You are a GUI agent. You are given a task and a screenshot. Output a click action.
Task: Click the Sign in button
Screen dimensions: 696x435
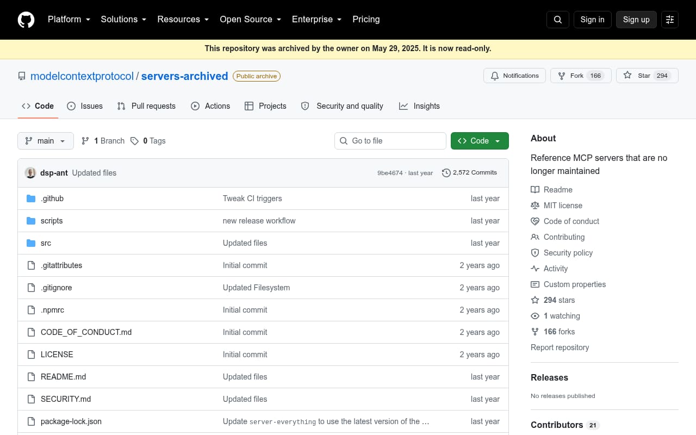click(x=592, y=20)
